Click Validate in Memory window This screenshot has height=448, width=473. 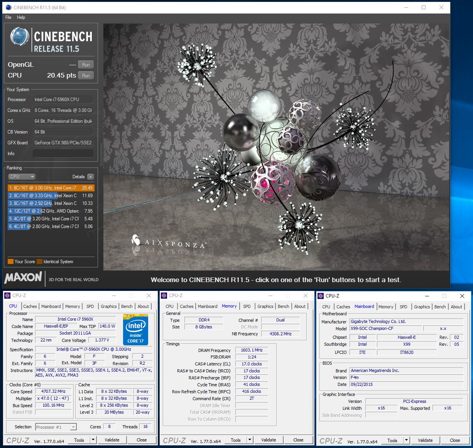[269, 440]
